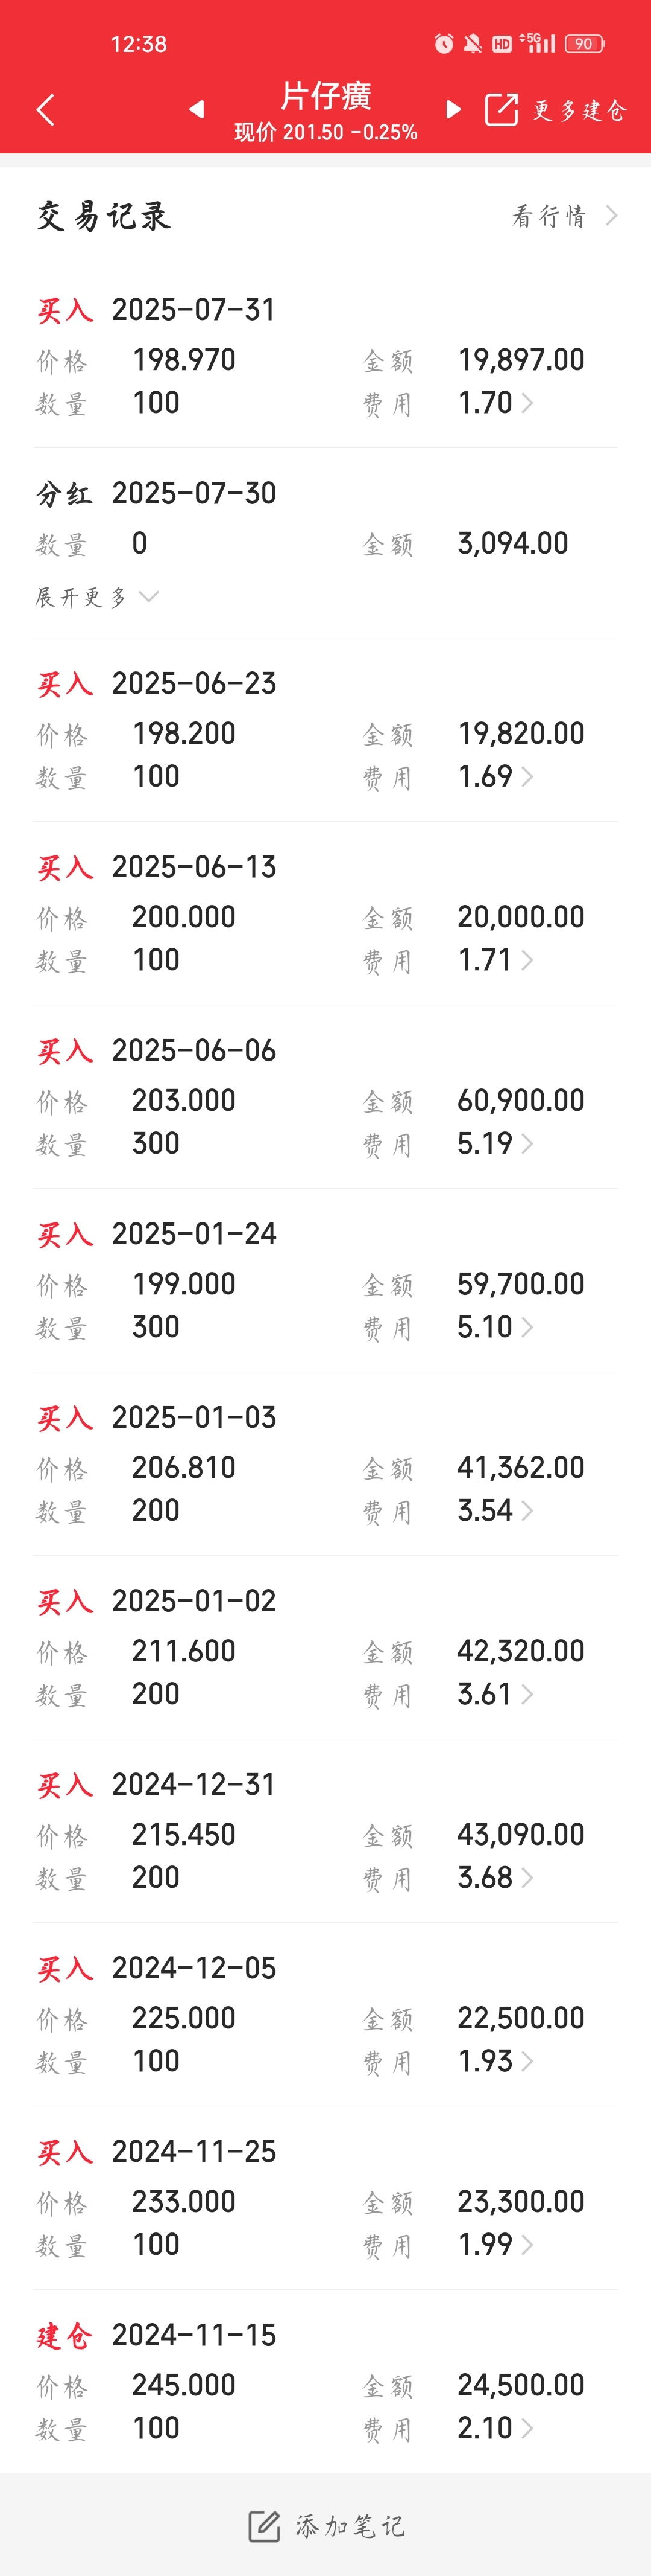Open fee detail arrow for 5.19 fee
651x2576 pixels.
527,1144
